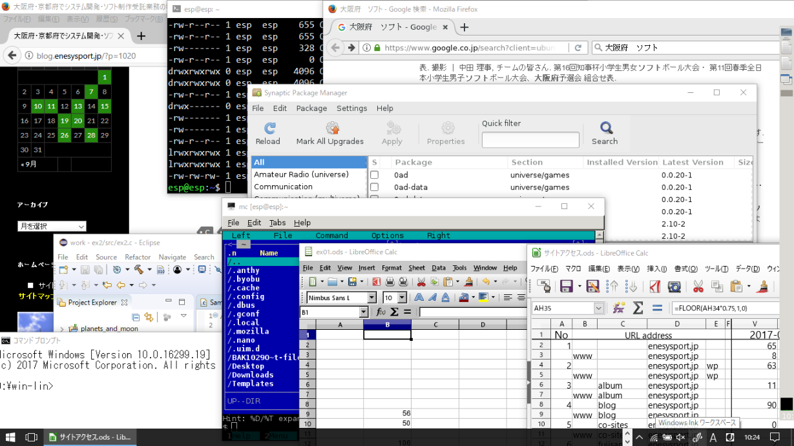
Task: Click the green date 20 on the calendar
Action: [x=78, y=120]
